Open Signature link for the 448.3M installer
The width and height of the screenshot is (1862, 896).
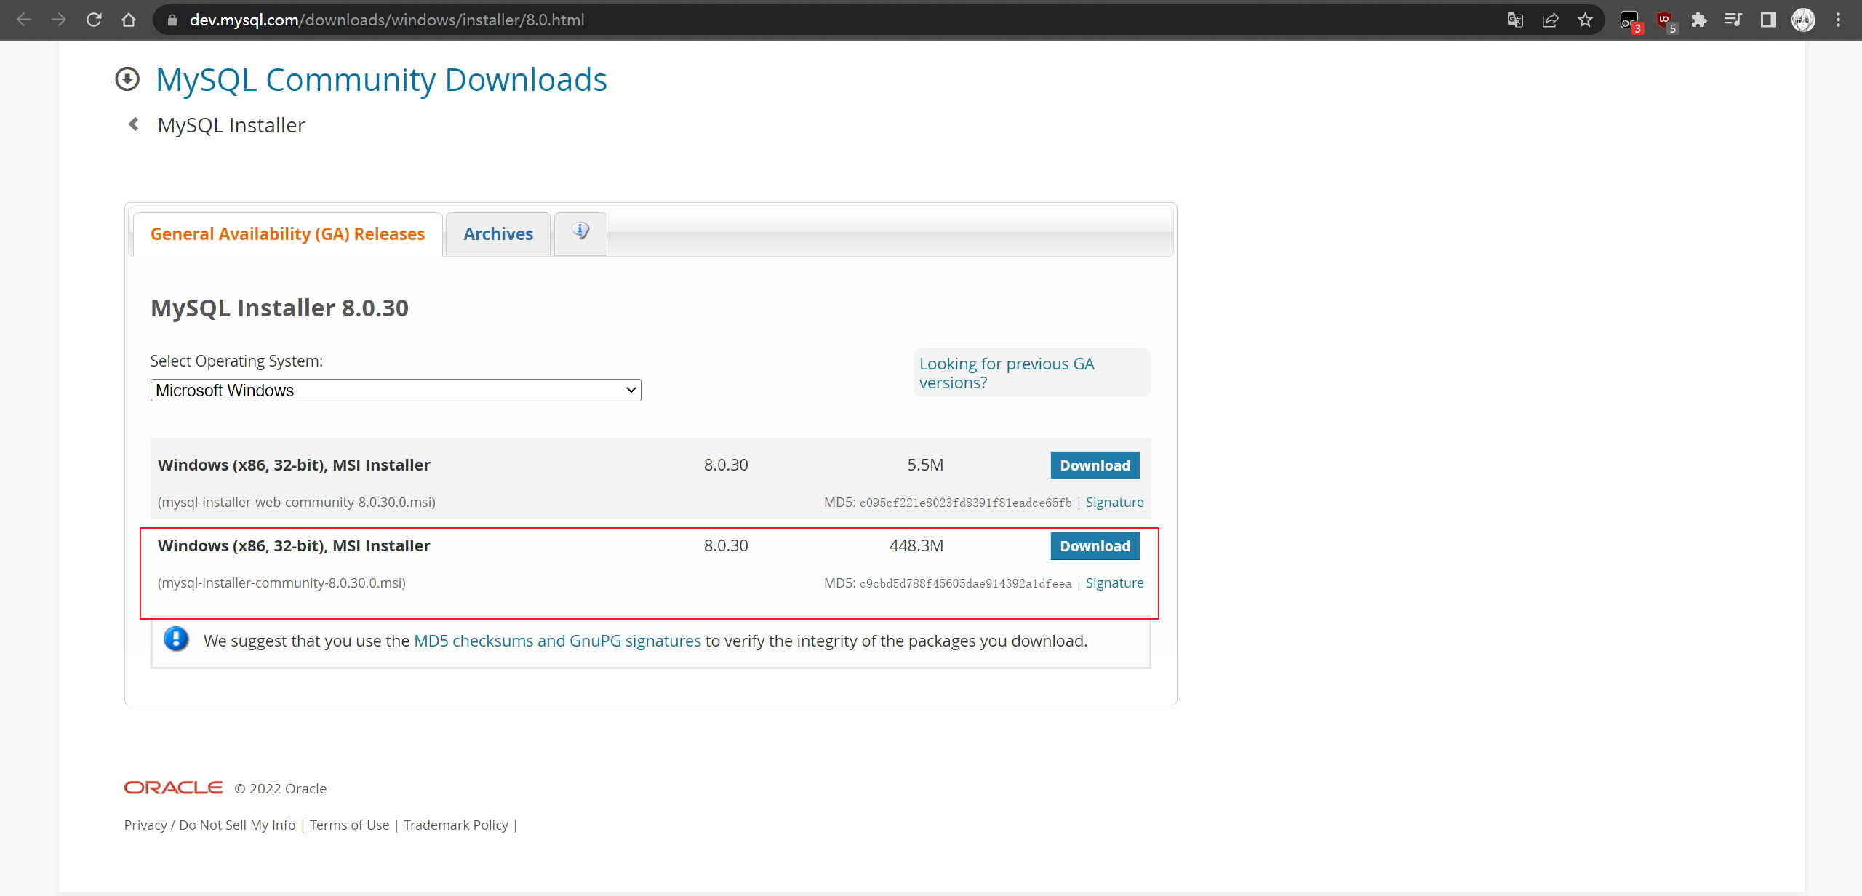[x=1114, y=583]
